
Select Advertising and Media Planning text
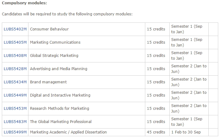point(58,69)
